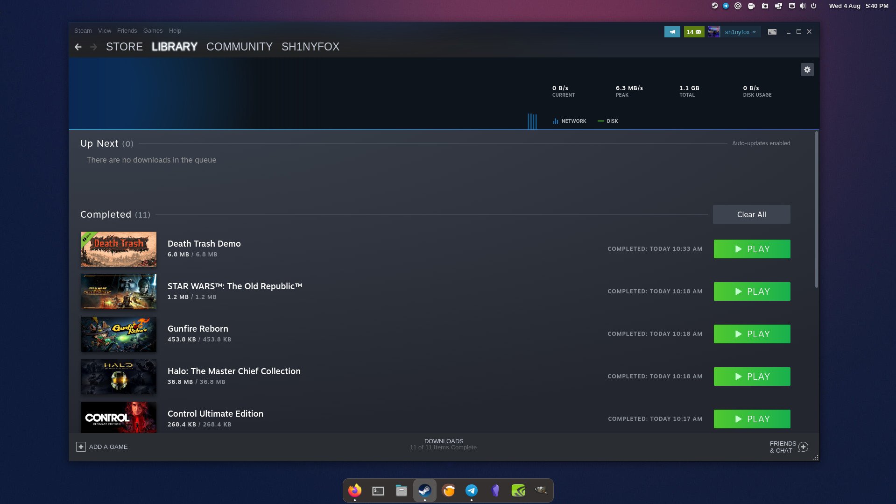Click the Telegram tray icon in top panel
This screenshot has height=504, width=896.
click(726, 6)
